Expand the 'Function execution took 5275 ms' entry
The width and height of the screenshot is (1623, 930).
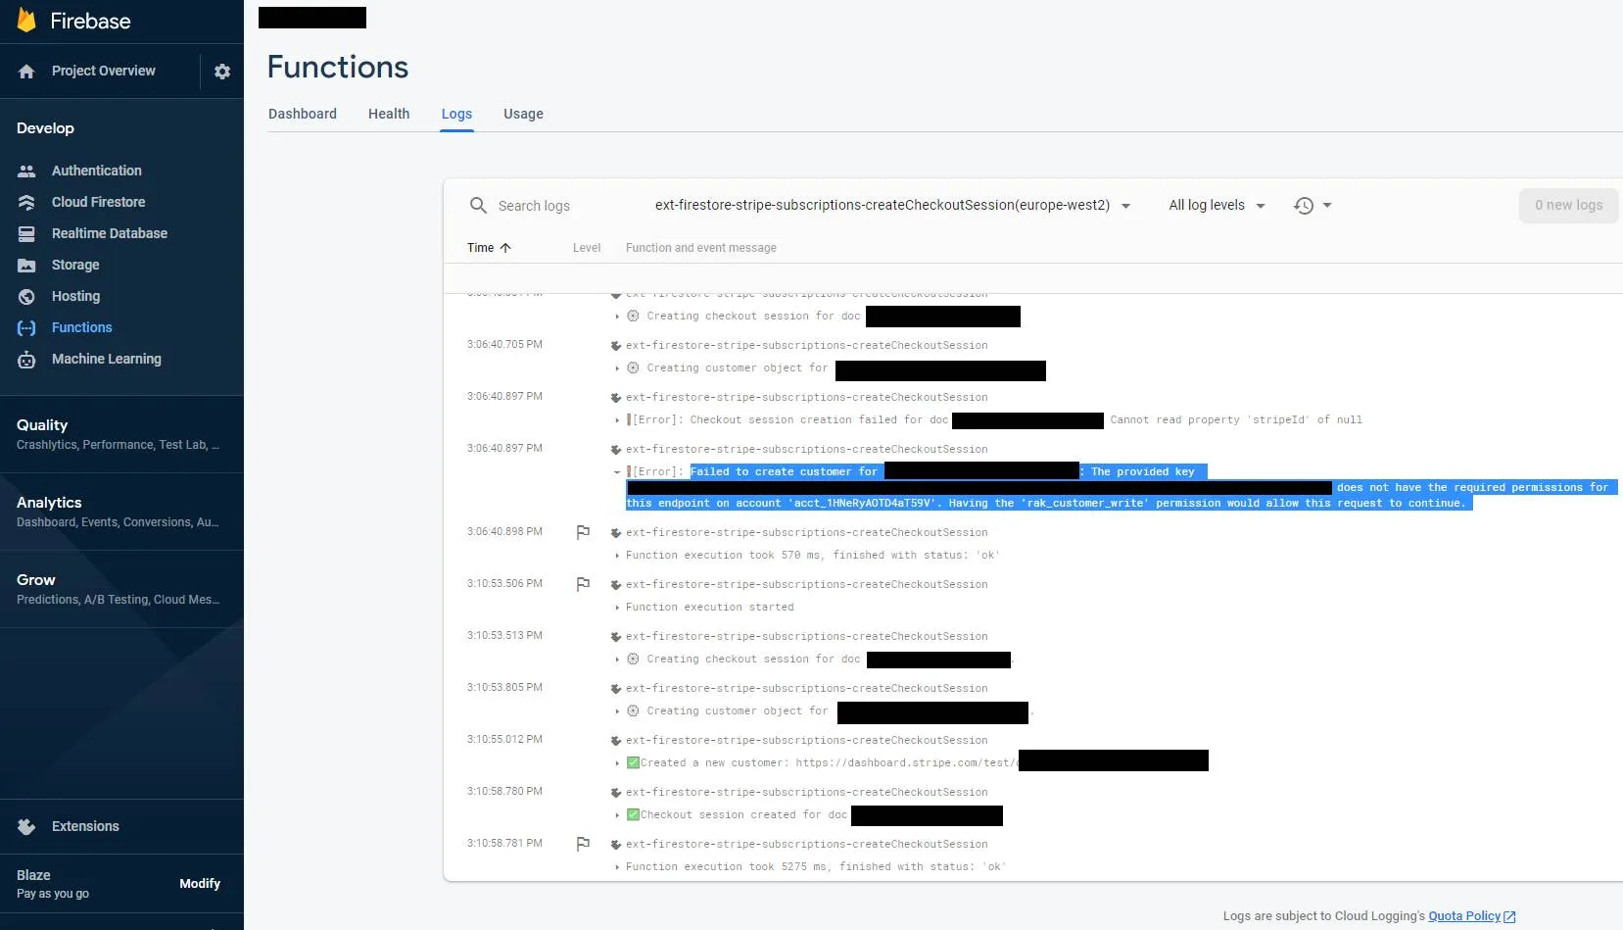(x=617, y=866)
